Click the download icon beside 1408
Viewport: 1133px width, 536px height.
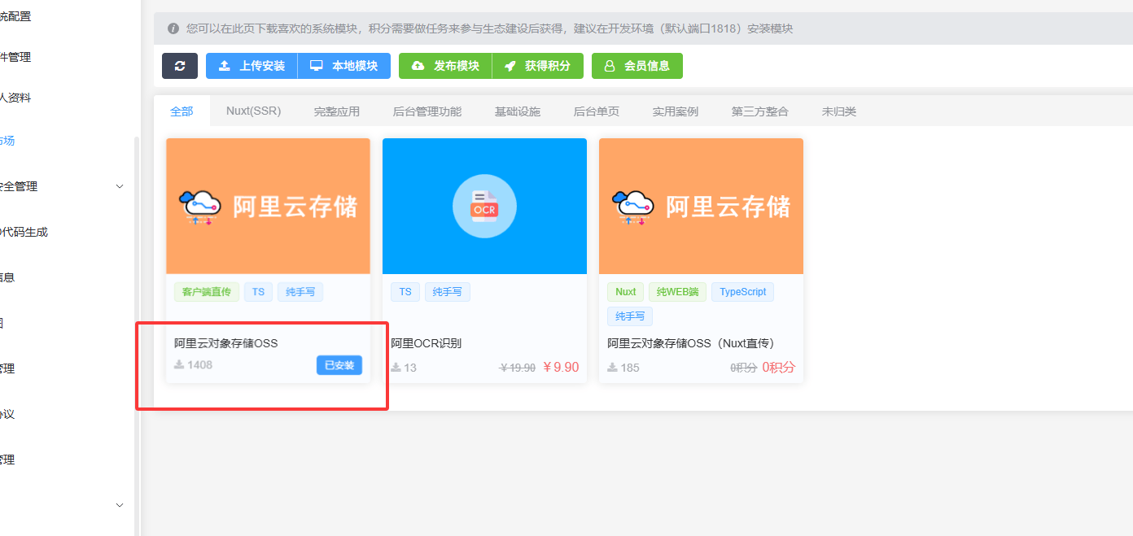[178, 365]
